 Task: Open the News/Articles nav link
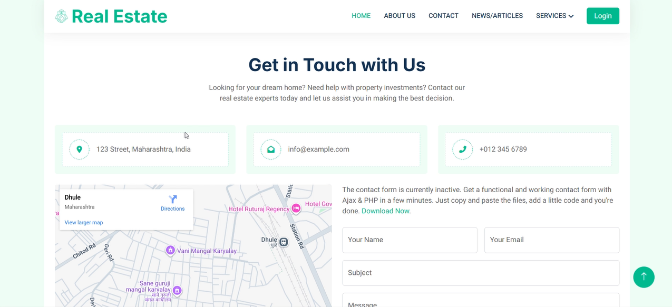pyautogui.click(x=497, y=16)
